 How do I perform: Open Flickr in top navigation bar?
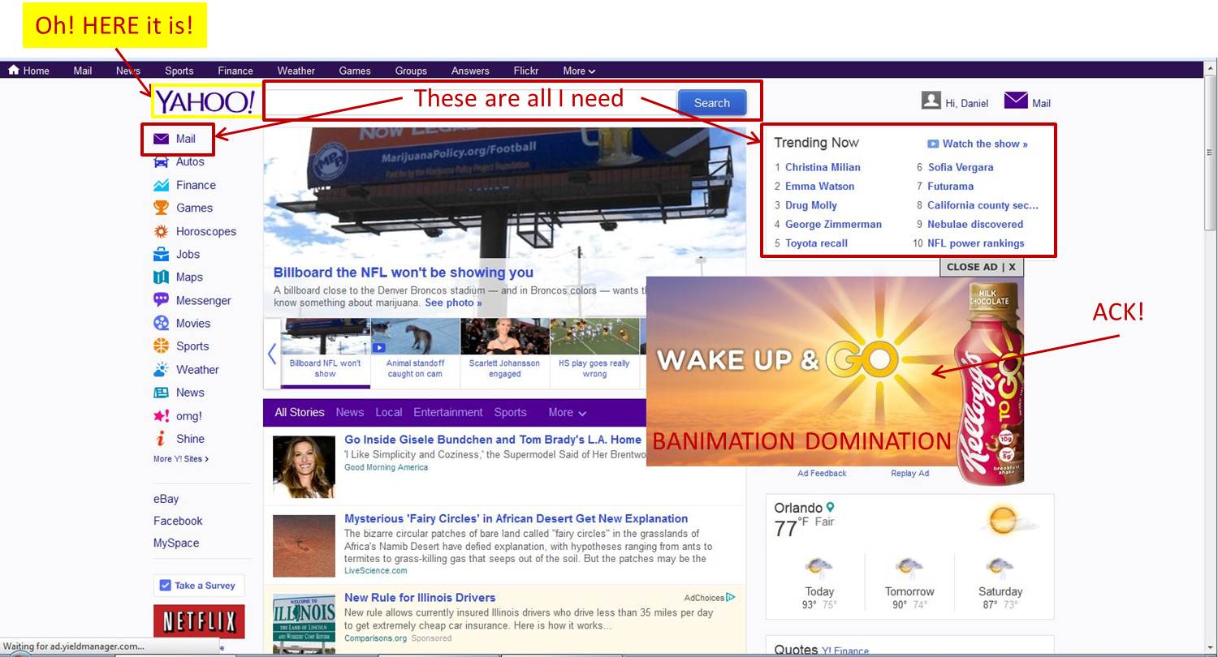coord(526,71)
